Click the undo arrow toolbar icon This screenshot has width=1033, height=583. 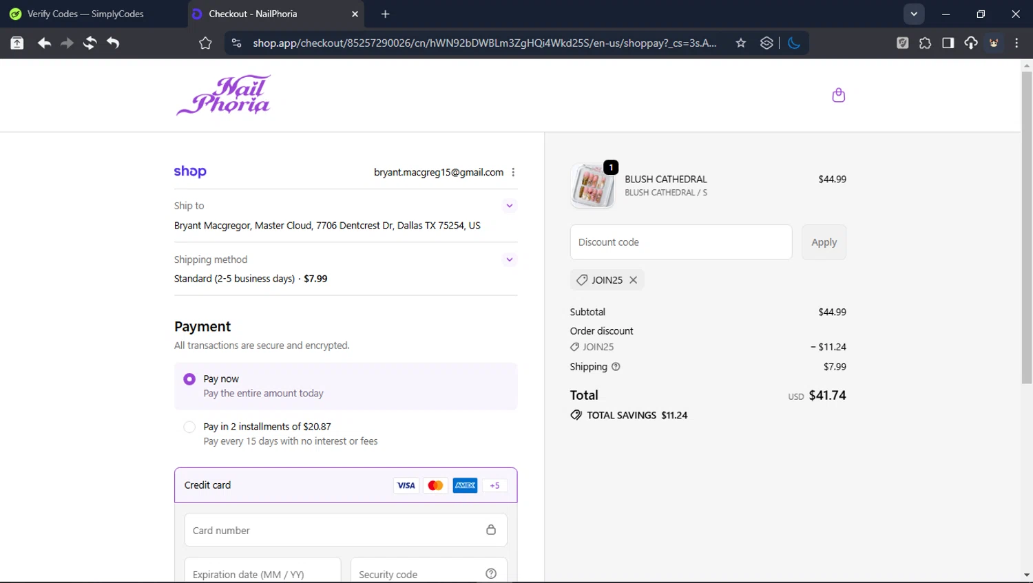(x=113, y=43)
